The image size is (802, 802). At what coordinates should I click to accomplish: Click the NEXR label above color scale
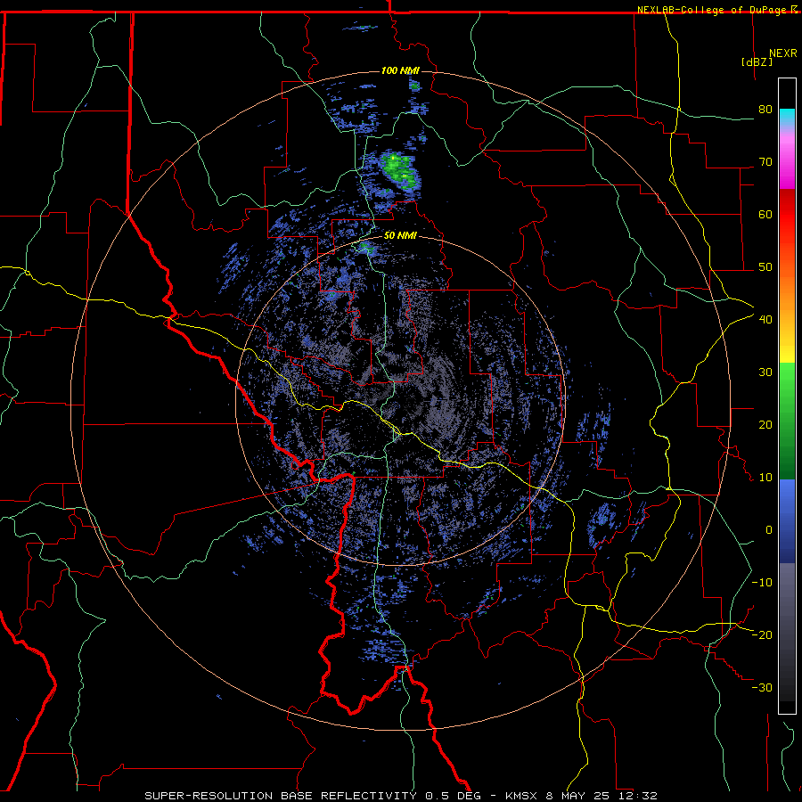(x=782, y=53)
